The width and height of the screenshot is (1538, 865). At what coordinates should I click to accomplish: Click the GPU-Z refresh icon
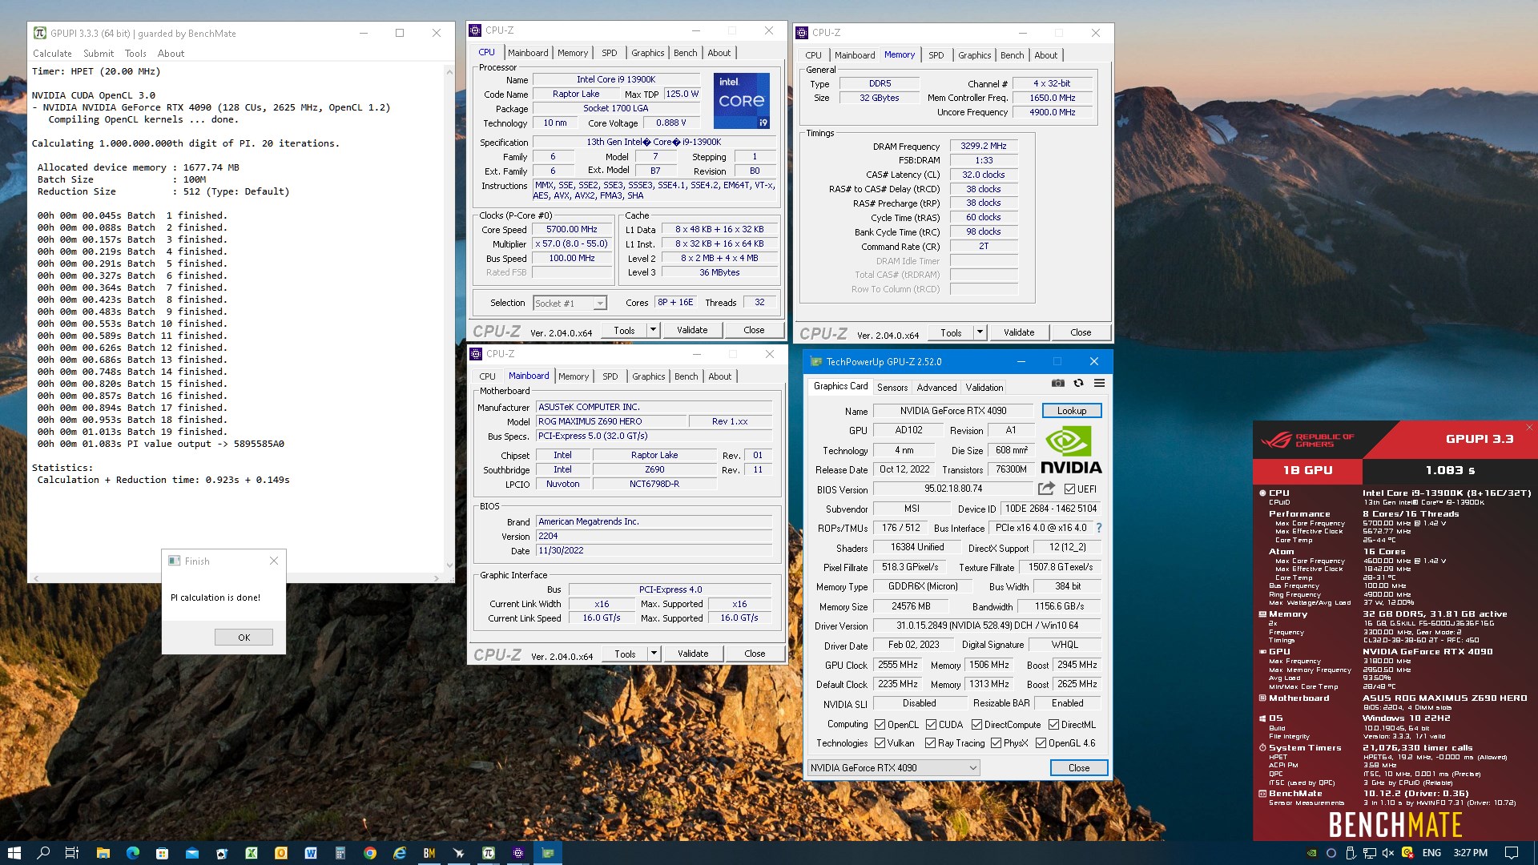1079,384
